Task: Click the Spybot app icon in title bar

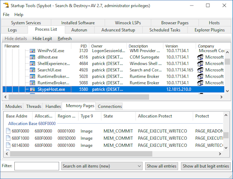Action: [x=6, y=5]
